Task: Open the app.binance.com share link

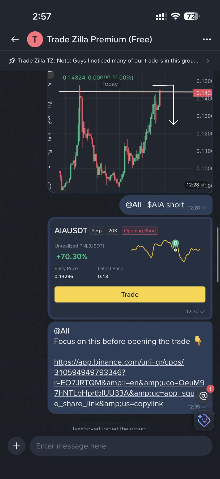Action: 129,383
